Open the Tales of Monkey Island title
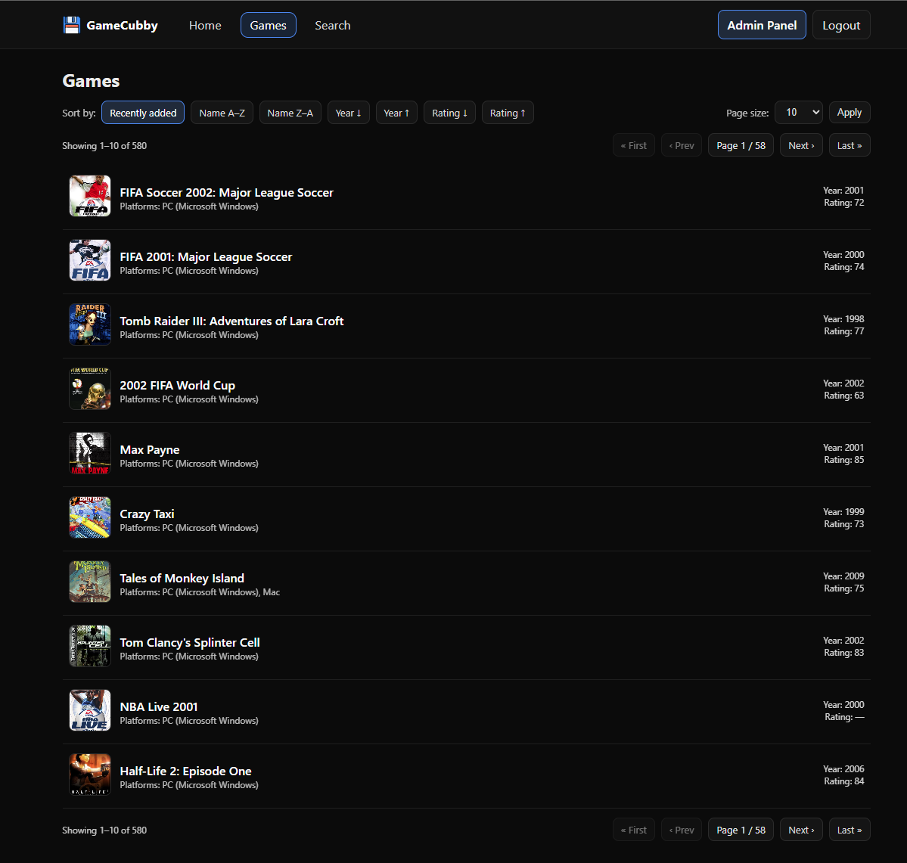 pos(182,577)
